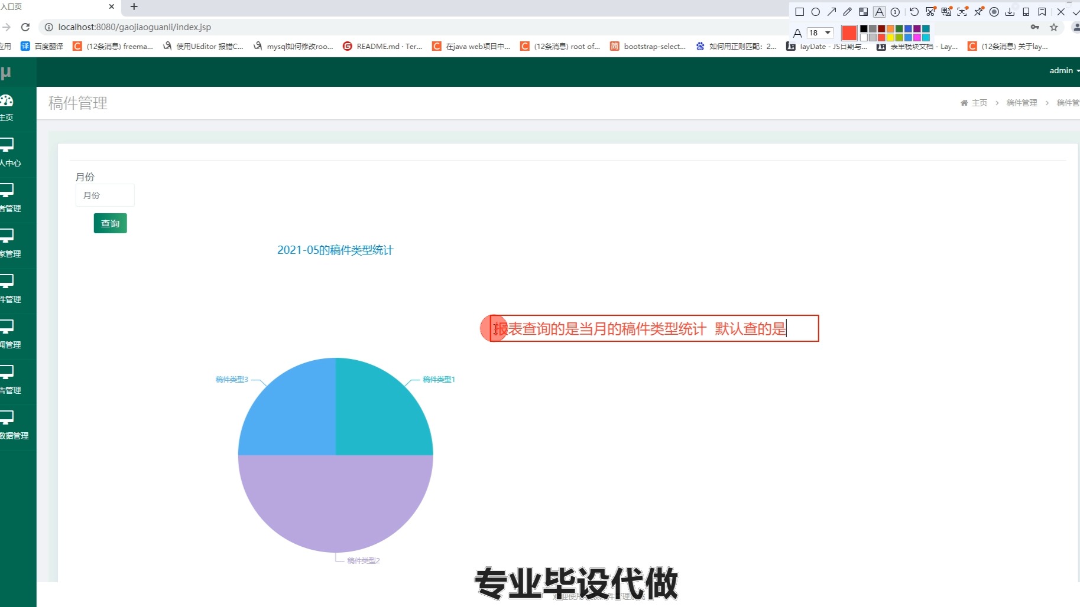Viewport: 1080px width, 607px height.
Task: Click the 查询 query button
Action: tap(110, 223)
